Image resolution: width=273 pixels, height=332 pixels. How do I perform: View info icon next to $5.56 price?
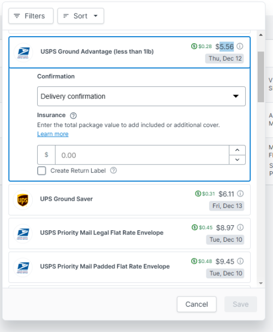click(x=240, y=46)
